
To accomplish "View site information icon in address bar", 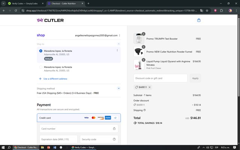I will 23,10.
